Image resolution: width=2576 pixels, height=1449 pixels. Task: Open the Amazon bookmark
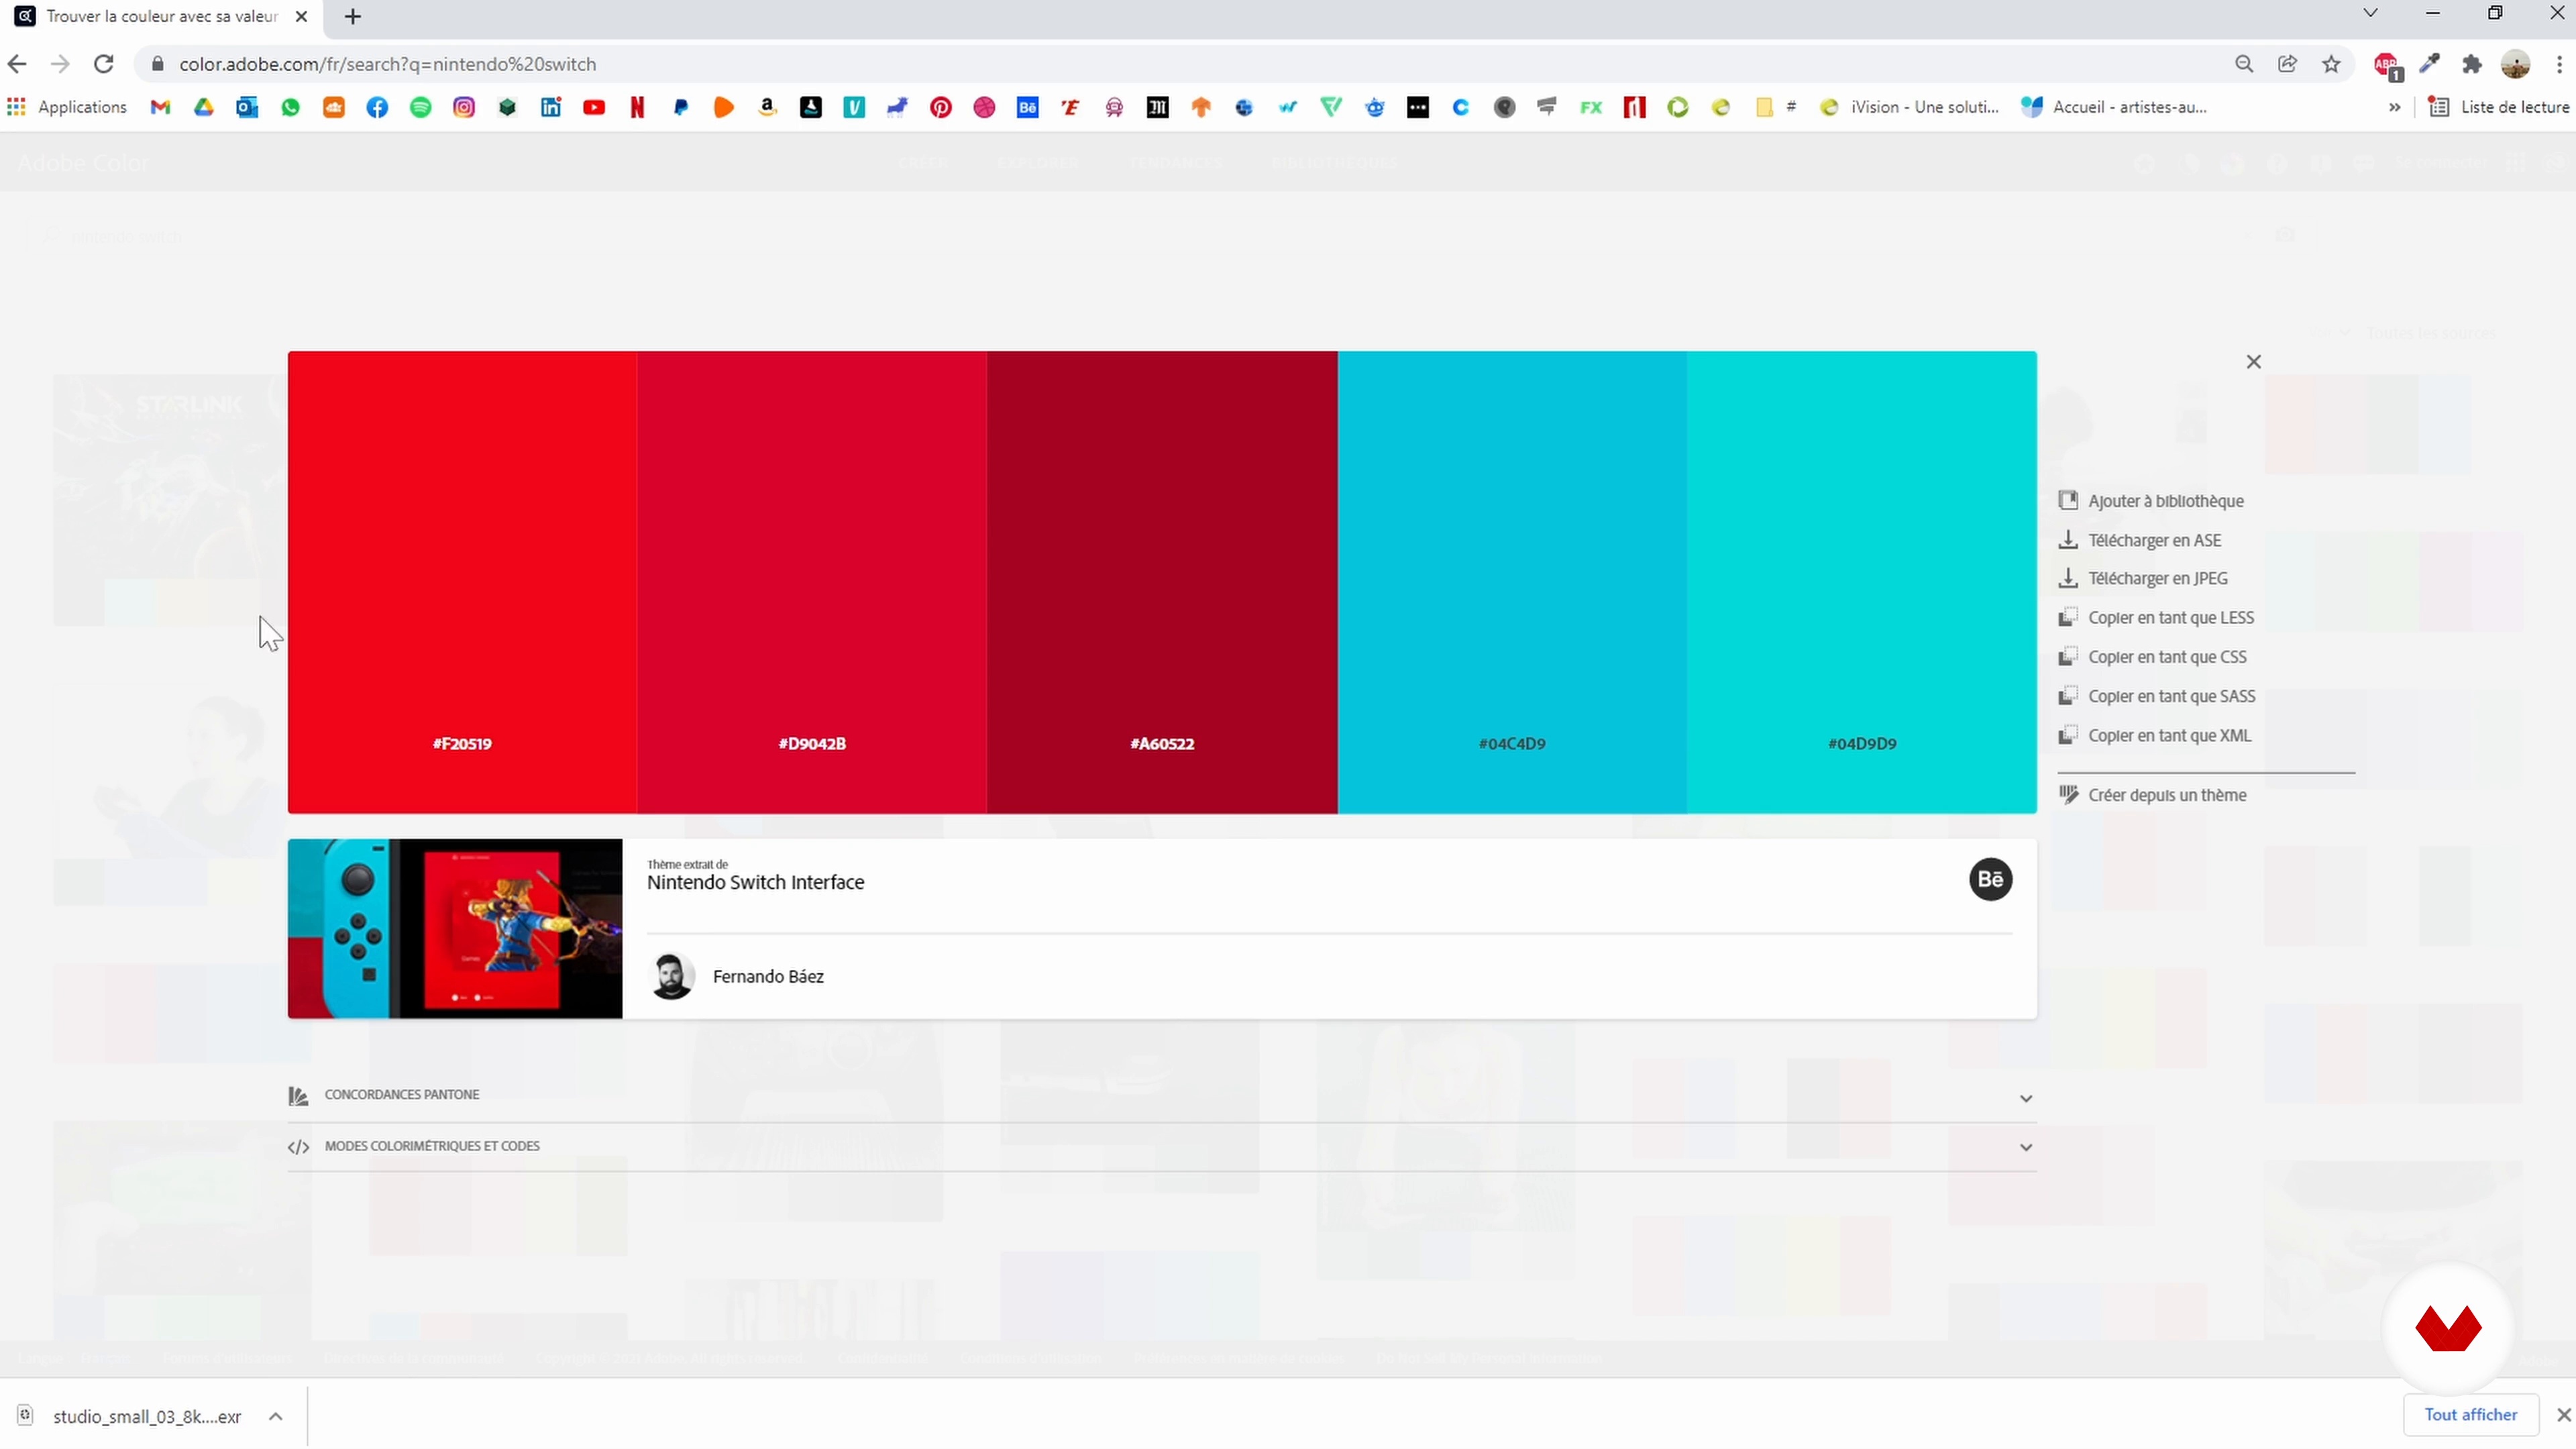pos(767,107)
